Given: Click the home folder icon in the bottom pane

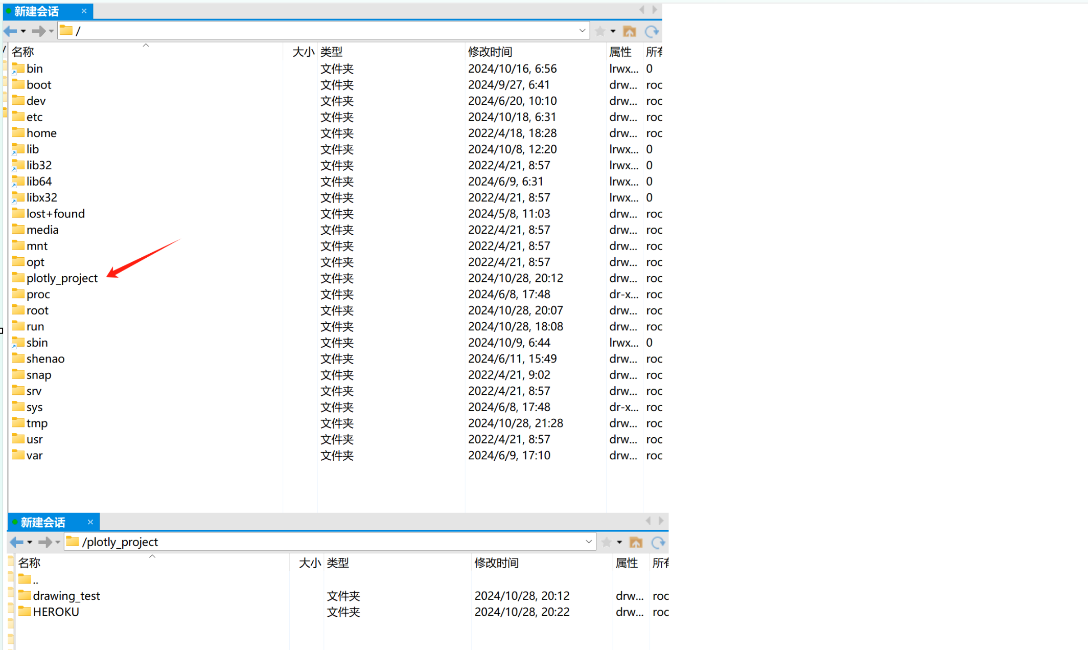Looking at the screenshot, I should 636,542.
